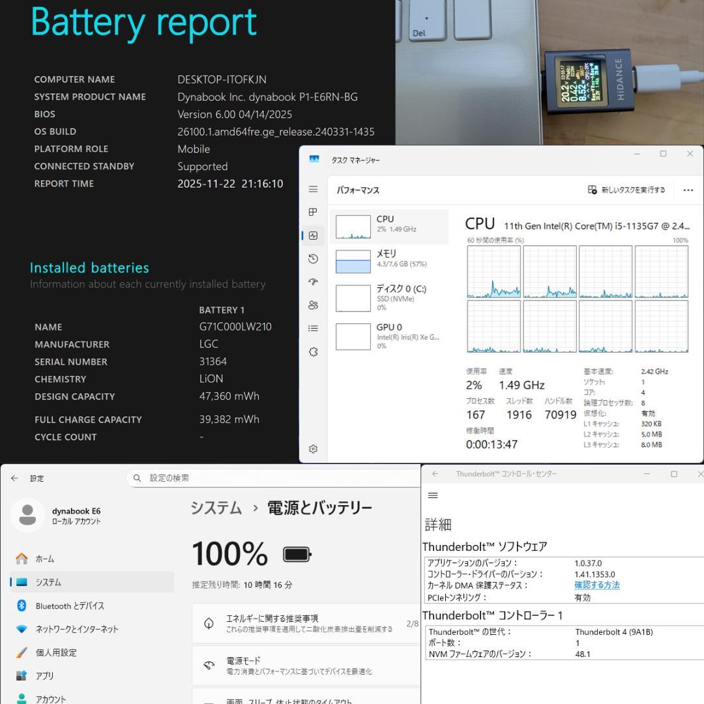Open Startup apps in Task Manager sidebar
The image size is (704, 704).
pos(313,282)
